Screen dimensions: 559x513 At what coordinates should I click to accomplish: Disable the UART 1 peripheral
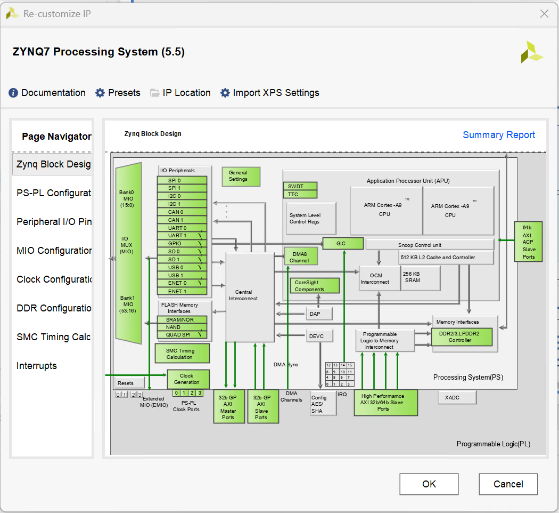[x=182, y=235]
